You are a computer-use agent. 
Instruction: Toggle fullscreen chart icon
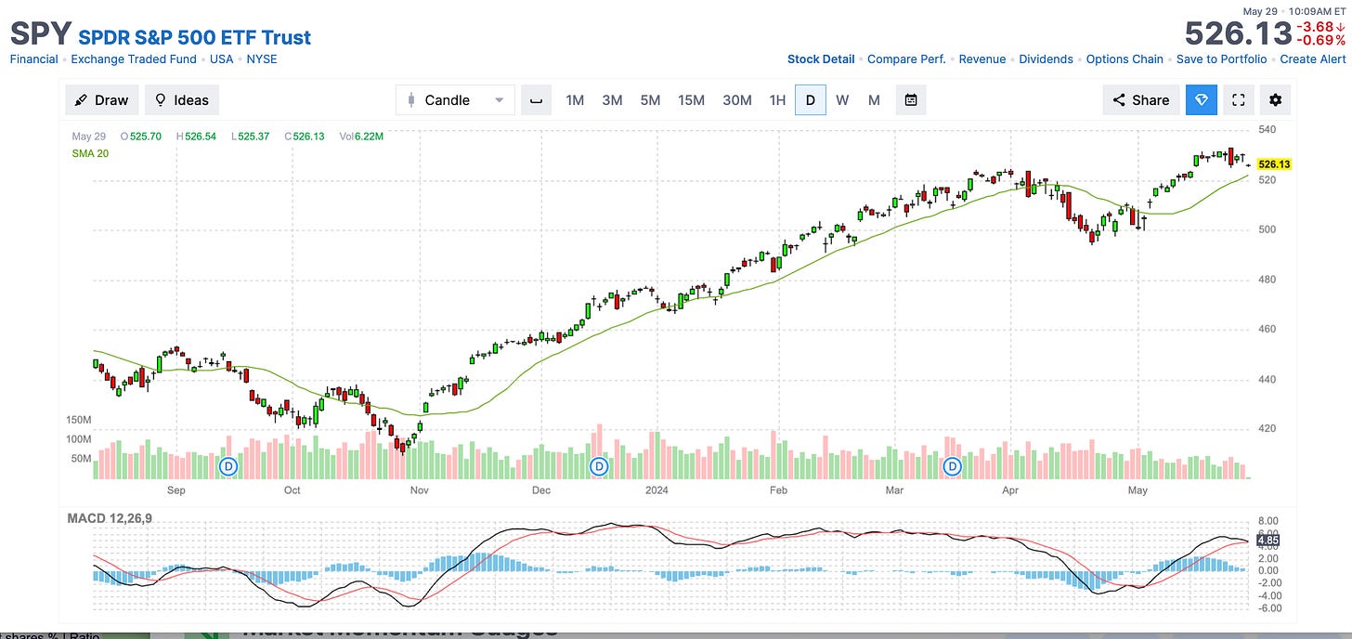(x=1238, y=100)
